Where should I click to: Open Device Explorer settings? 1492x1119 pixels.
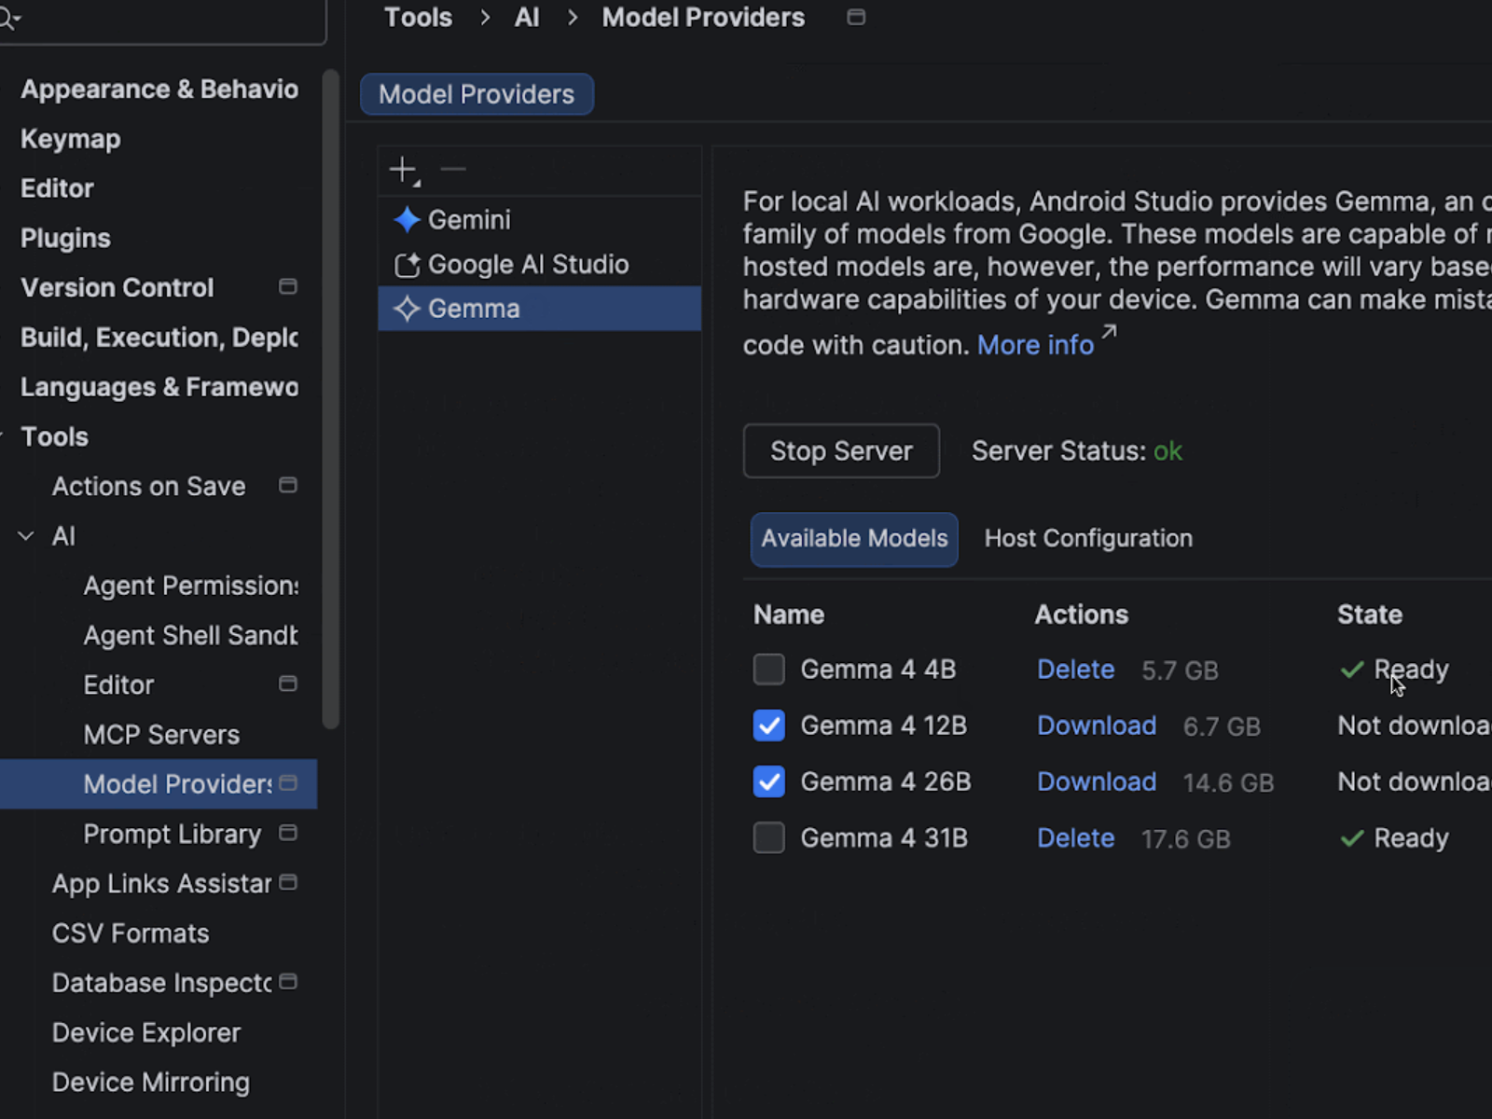pos(146,1032)
